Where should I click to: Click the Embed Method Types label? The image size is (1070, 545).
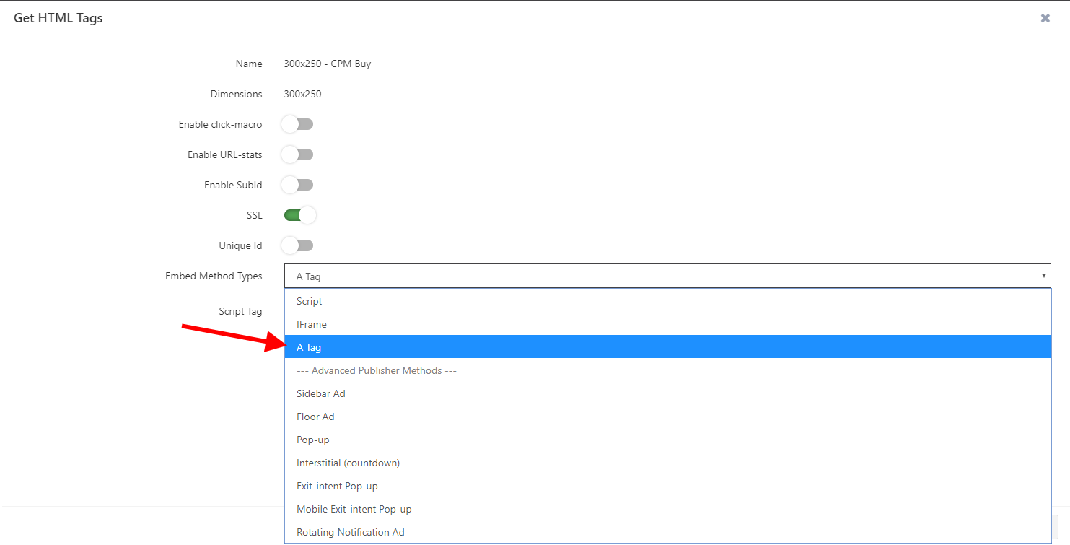[214, 276]
